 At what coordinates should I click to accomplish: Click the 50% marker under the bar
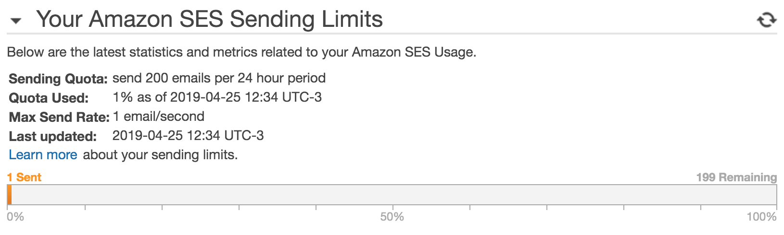[392, 217]
